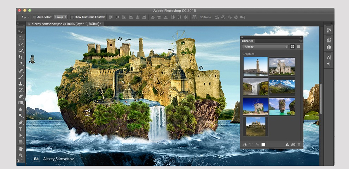Select the Gradient tool
The image size is (349, 169).
(x=21, y=103)
